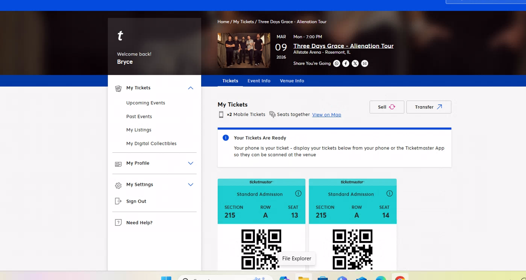The width and height of the screenshot is (526, 280).
Task: Open My Listings in the sidebar
Action: tap(139, 130)
